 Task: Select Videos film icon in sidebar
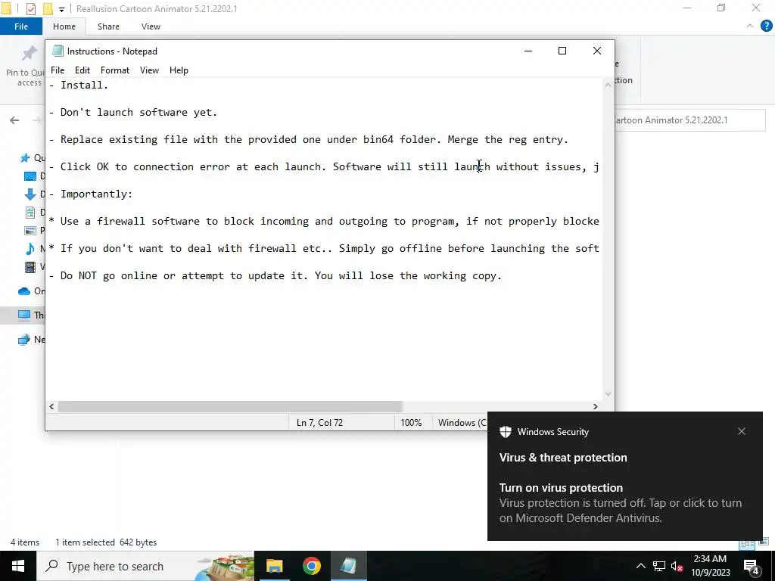(x=30, y=267)
